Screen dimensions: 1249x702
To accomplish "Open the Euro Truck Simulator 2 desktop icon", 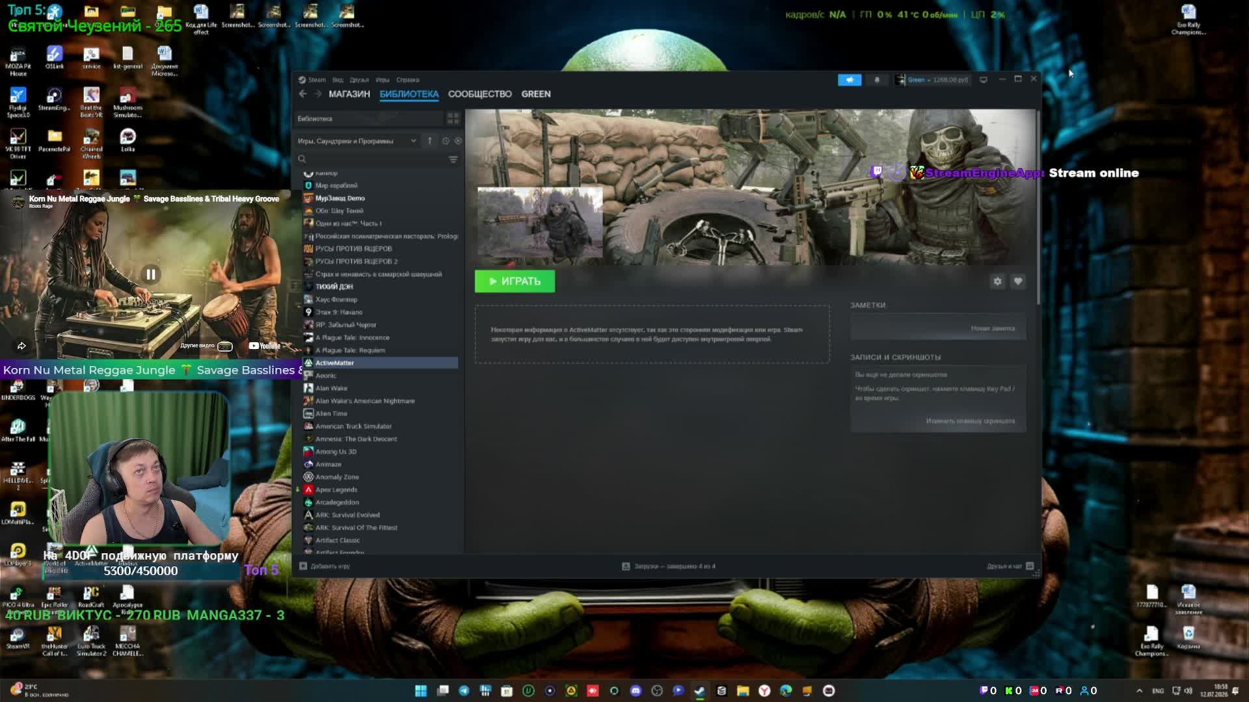I will click(x=91, y=641).
